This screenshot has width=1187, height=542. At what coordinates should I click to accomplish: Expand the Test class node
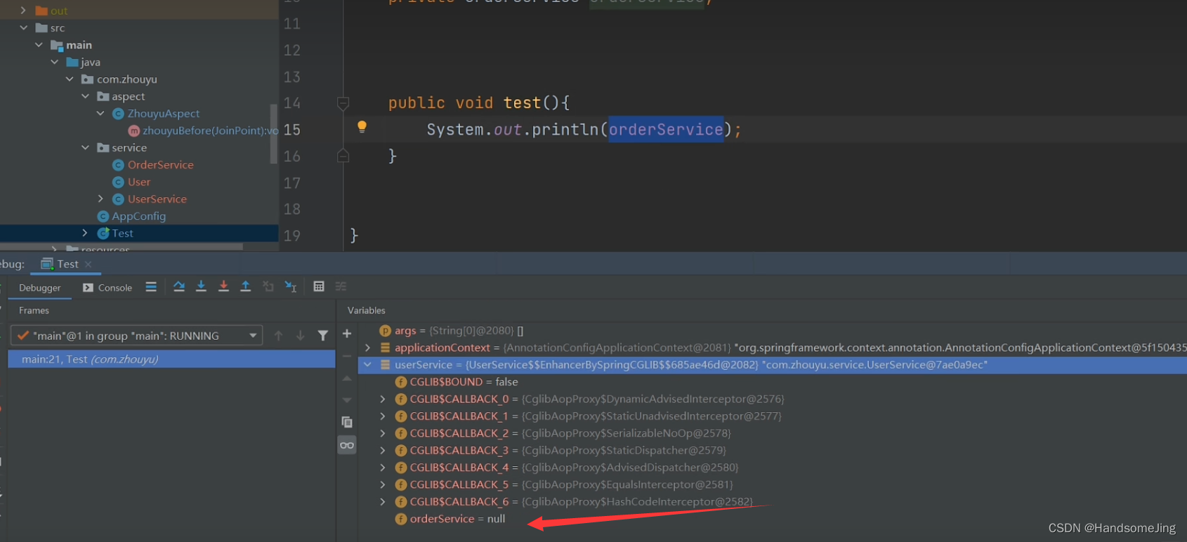(85, 233)
